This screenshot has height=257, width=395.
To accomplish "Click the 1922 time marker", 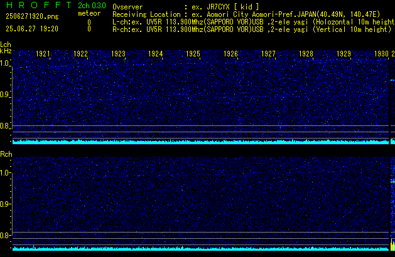I will coord(80,54).
